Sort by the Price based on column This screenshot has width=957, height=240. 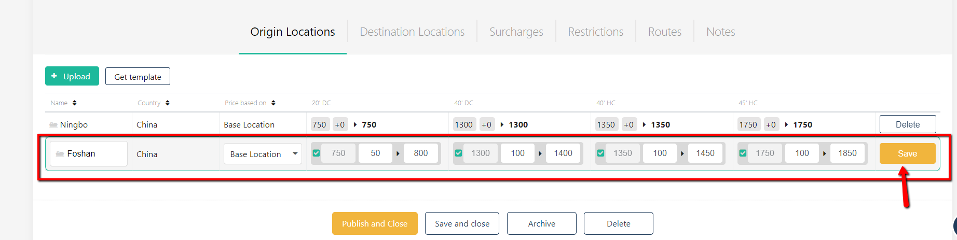pos(274,103)
